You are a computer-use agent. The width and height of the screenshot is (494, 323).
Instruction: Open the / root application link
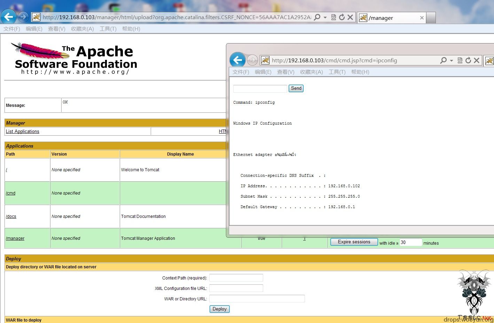(7, 170)
